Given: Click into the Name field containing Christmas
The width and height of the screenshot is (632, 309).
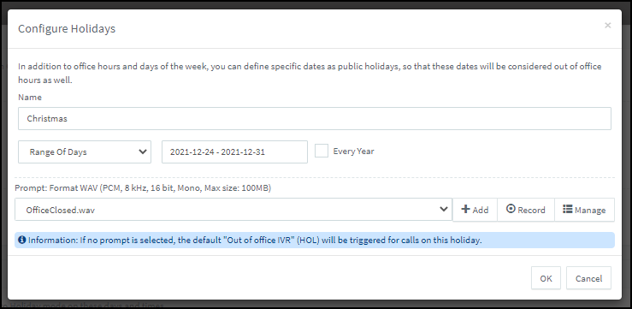Looking at the screenshot, I should (x=315, y=119).
